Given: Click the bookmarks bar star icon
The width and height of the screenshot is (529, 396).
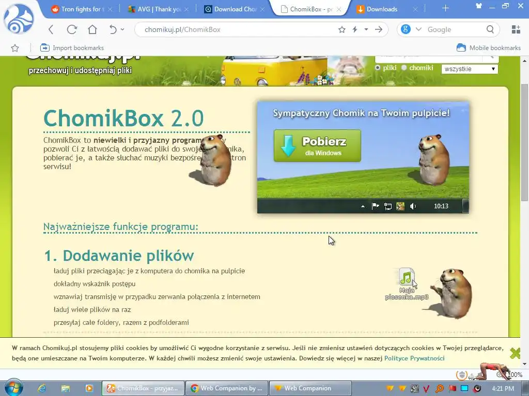Looking at the screenshot, I should [15, 48].
